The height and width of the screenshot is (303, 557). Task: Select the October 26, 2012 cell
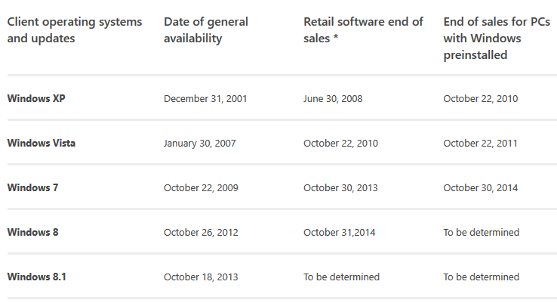pos(201,232)
